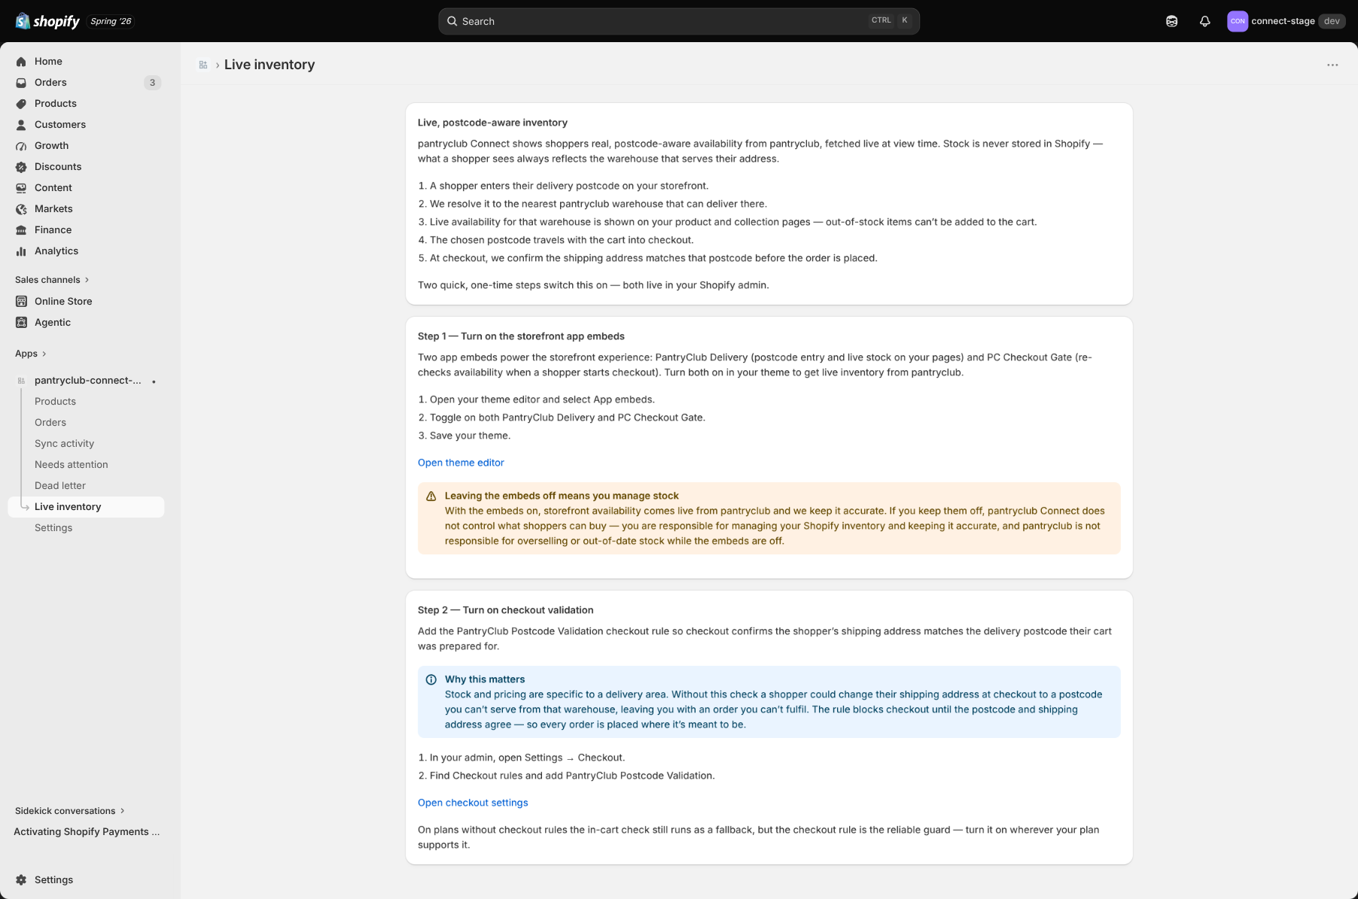Open Activating Shopify Payments conversation
This screenshot has width=1358, height=899.
87,832
